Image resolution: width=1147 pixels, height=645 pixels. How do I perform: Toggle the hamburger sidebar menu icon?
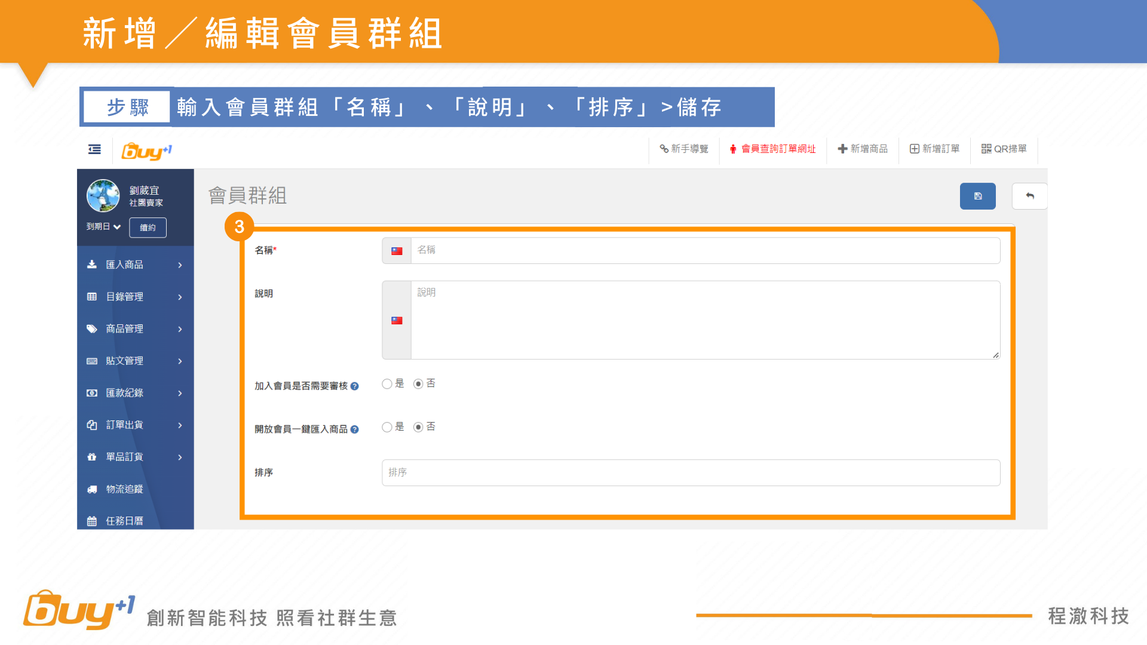[x=94, y=149]
